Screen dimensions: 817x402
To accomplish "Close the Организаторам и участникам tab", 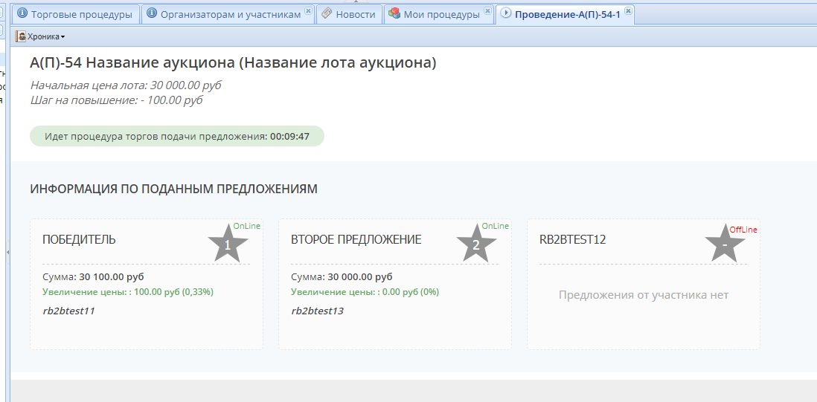I will [308, 11].
